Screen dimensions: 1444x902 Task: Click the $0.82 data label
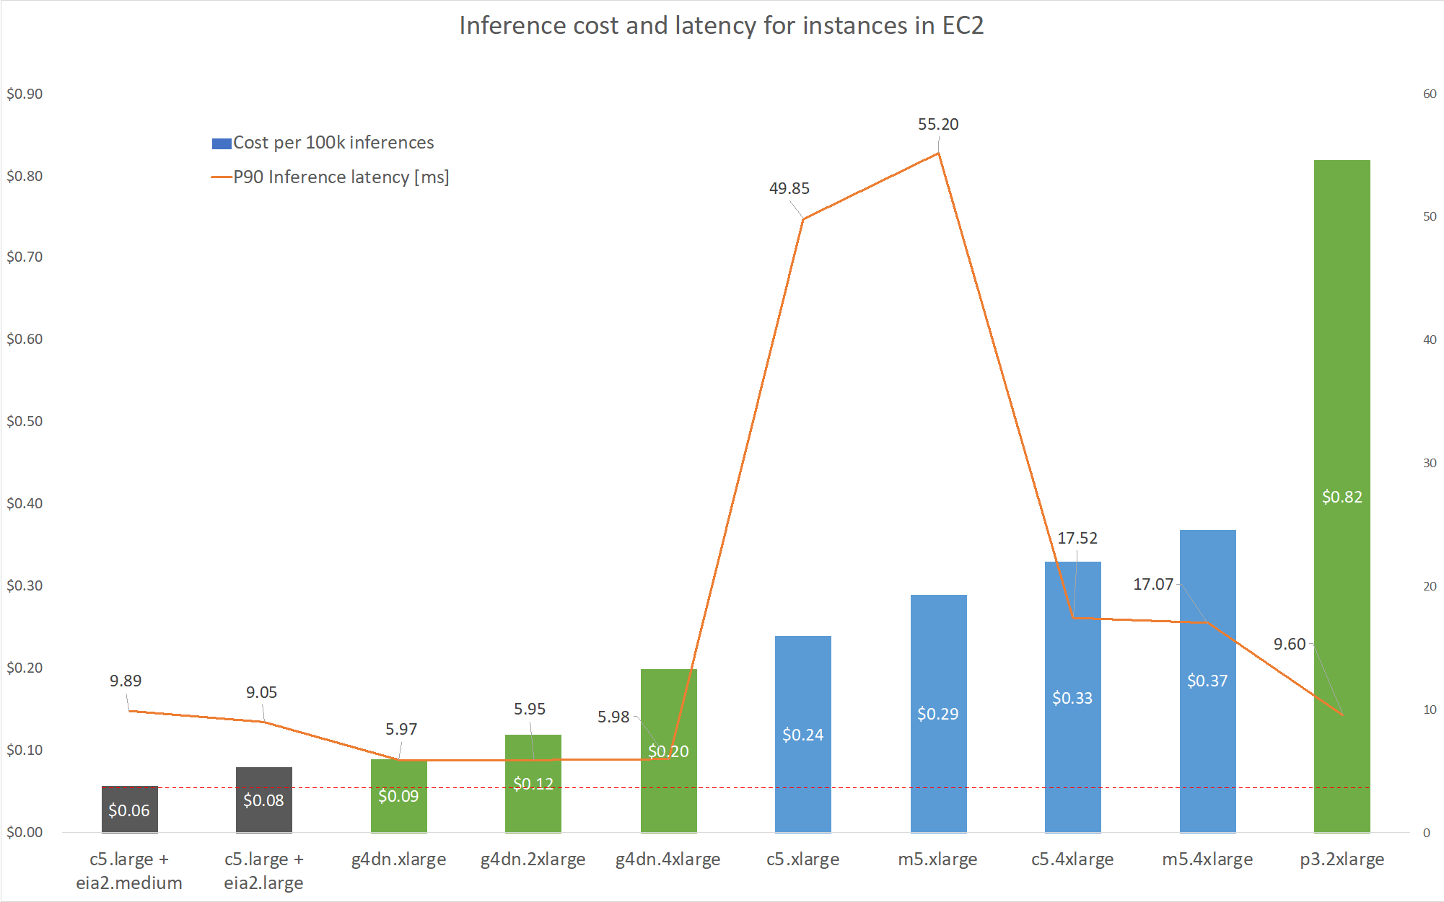(1342, 497)
